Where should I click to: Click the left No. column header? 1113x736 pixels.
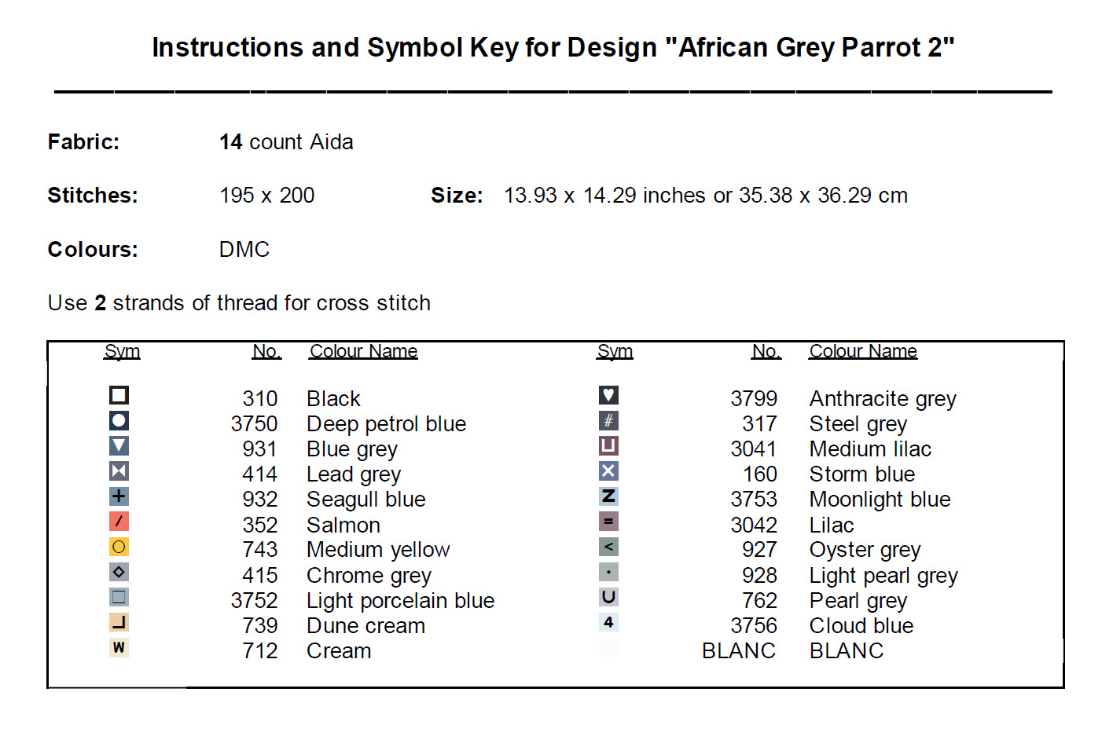coord(266,351)
